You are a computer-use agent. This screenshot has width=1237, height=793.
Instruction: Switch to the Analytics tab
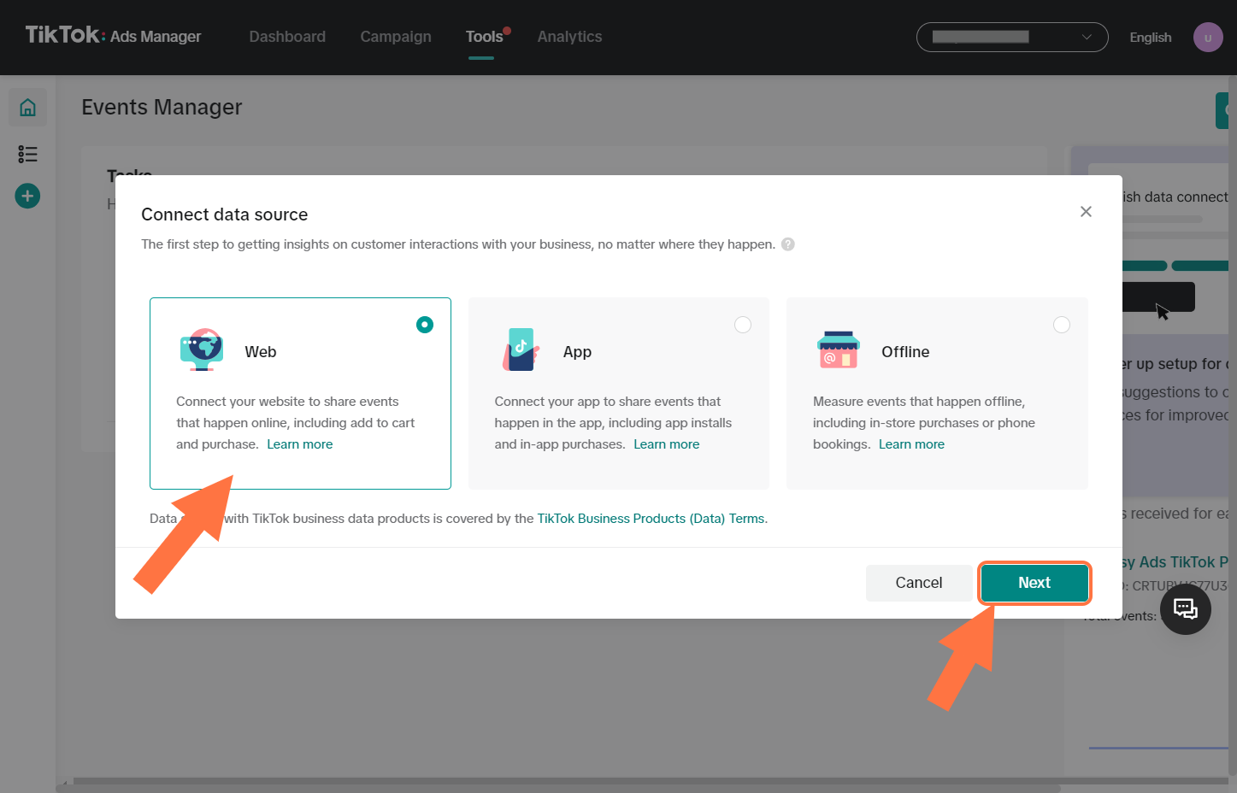(x=569, y=36)
